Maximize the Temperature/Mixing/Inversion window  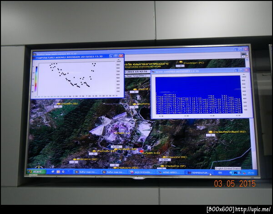[x=116, y=56]
